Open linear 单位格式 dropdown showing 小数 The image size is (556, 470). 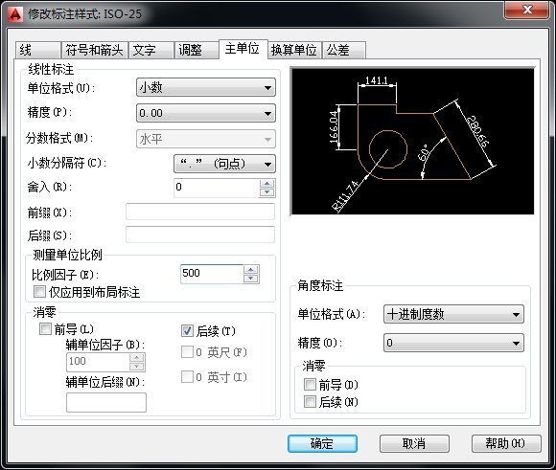click(x=206, y=87)
